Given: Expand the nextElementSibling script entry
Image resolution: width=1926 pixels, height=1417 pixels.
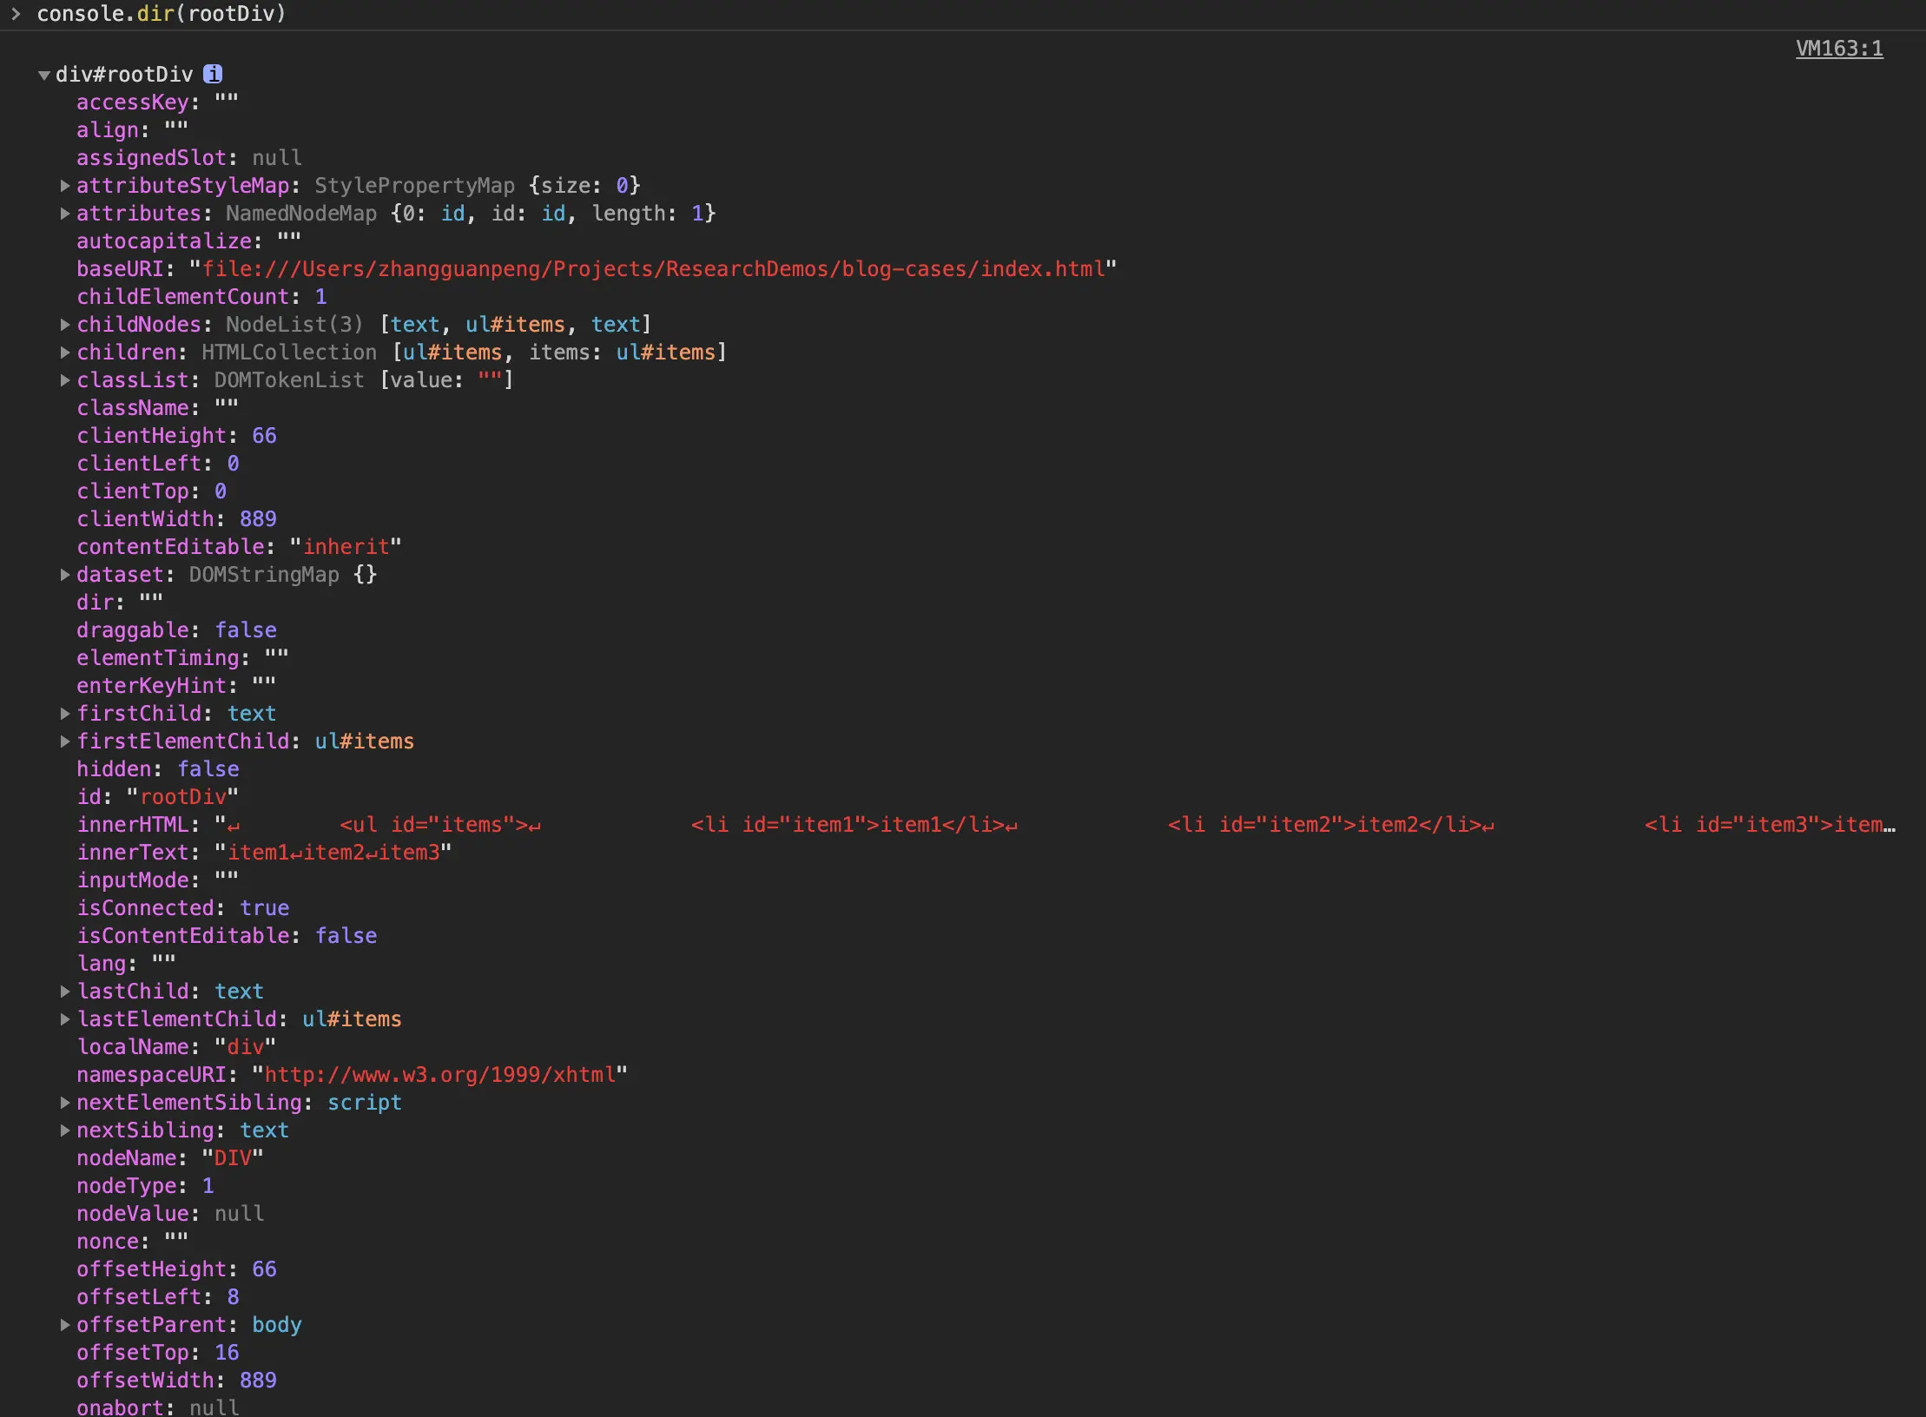Looking at the screenshot, I should pos(64,1102).
